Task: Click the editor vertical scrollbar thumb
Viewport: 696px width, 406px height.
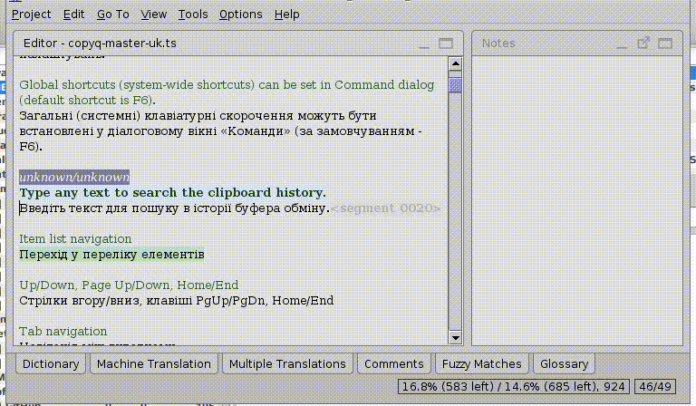Action: click(x=456, y=85)
